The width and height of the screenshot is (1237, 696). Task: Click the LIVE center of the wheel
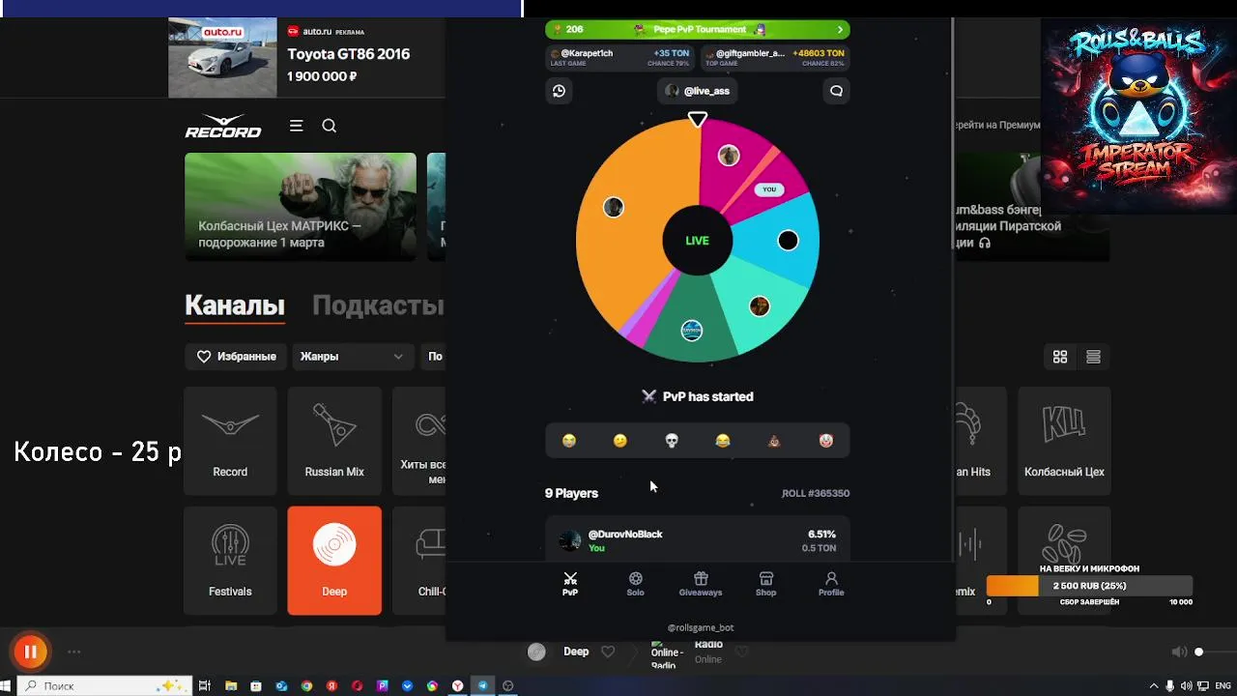click(x=698, y=241)
